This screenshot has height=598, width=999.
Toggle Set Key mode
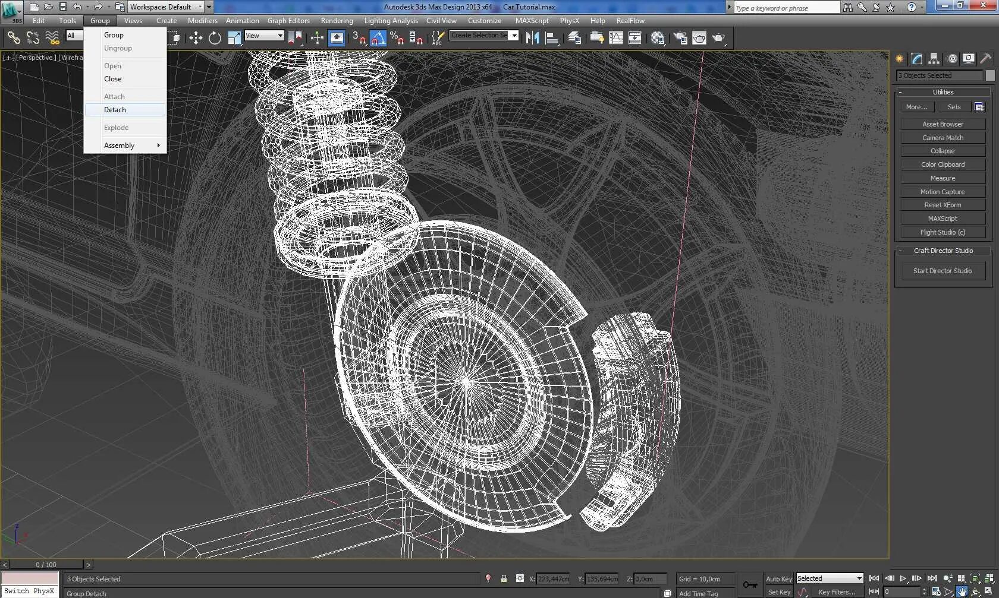coord(779,592)
